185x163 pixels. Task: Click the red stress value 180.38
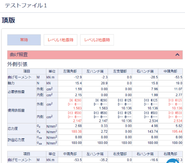[x=77, y=132]
